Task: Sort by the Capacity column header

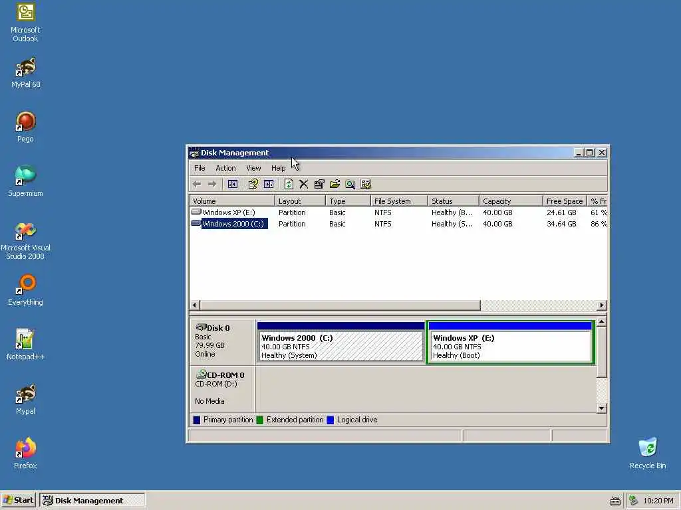Action: 511,201
